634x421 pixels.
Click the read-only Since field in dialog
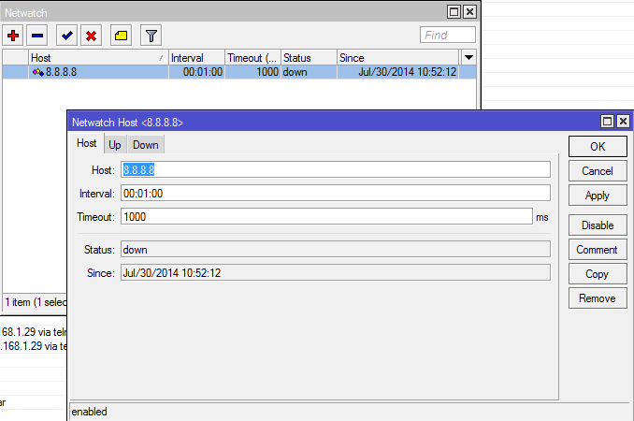point(336,273)
